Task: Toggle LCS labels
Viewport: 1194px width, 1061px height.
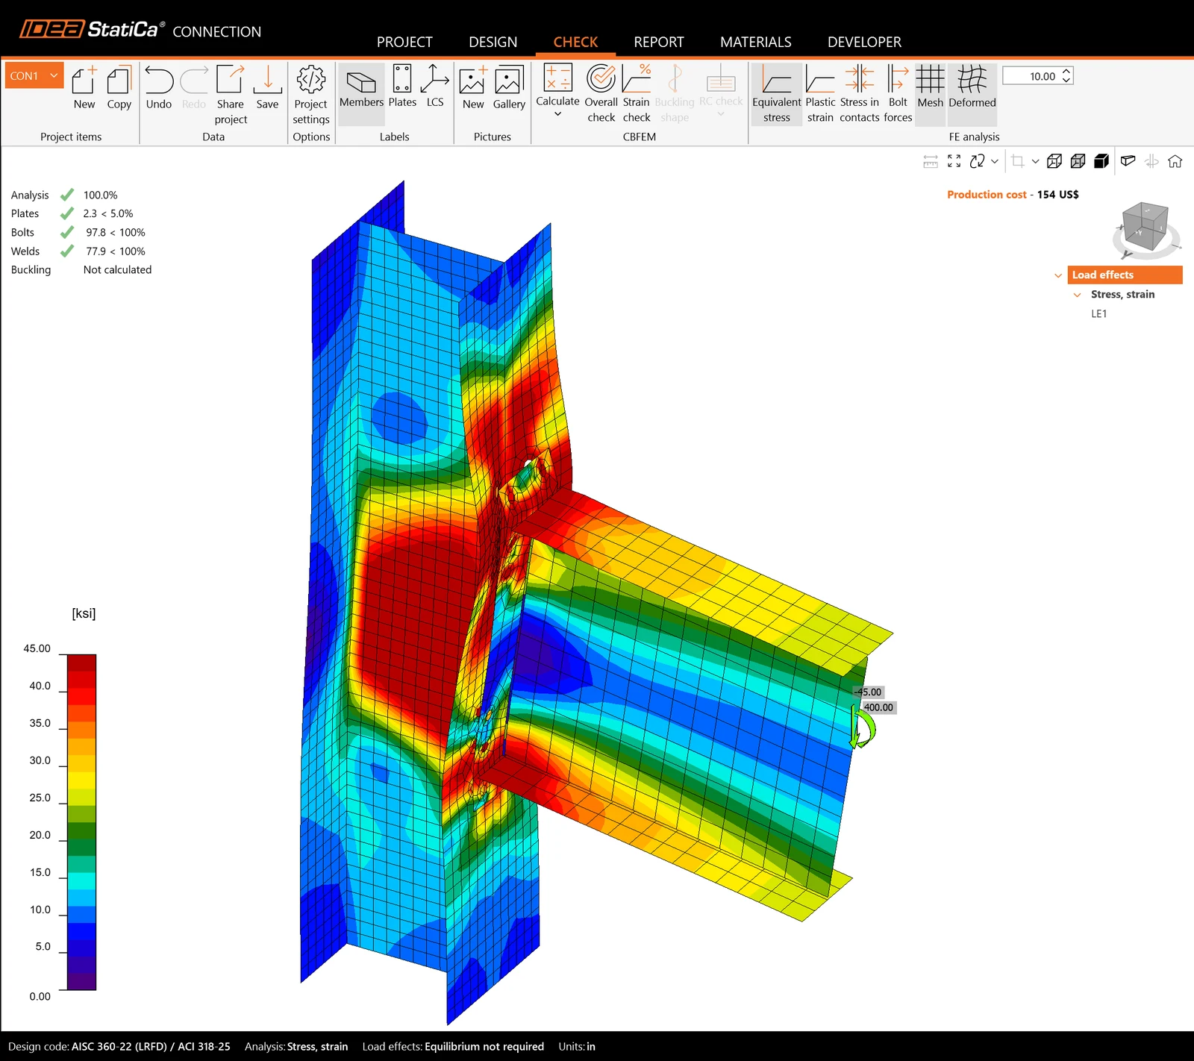Action: (x=435, y=87)
